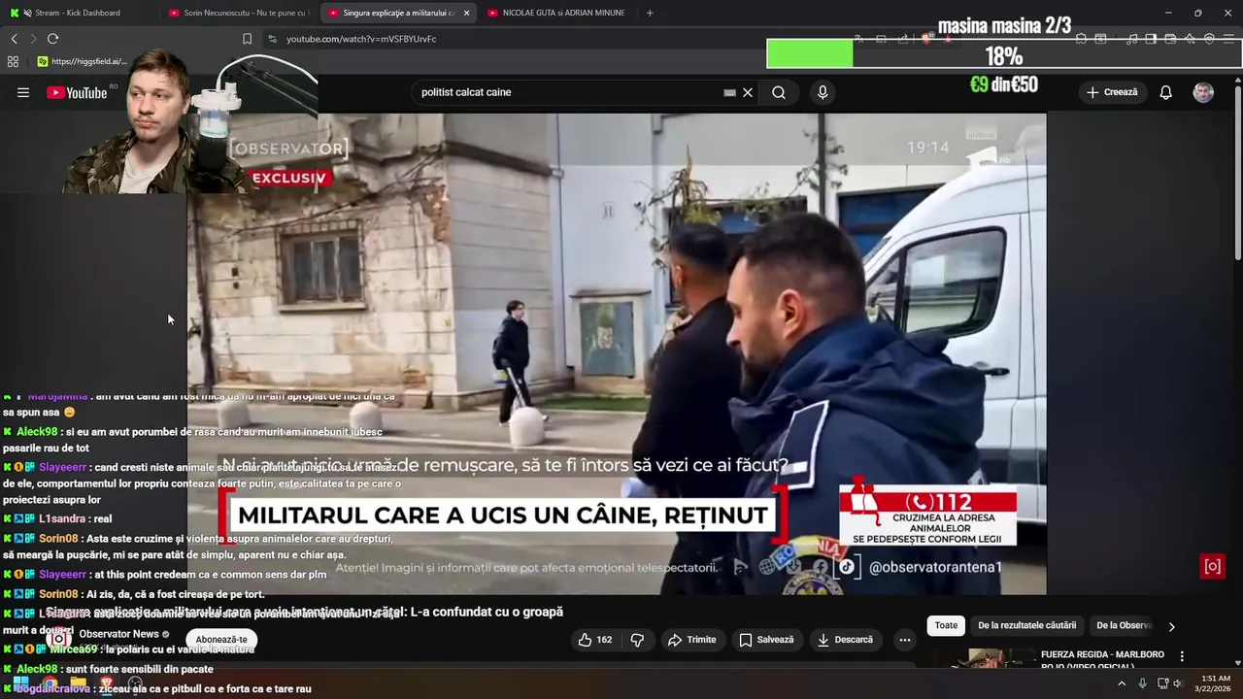1243x699 pixels.
Task: Open the browser apps grid icon
Action: pyautogui.click(x=13, y=61)
